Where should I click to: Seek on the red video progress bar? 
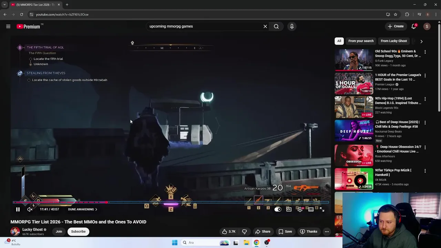click(x=171, y=203)
